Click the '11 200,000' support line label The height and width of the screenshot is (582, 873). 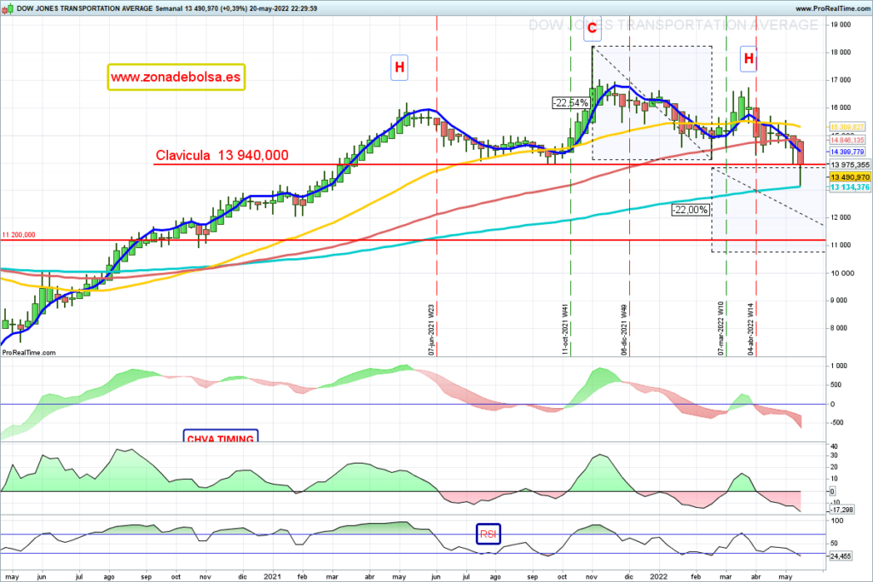pos(19,235)
